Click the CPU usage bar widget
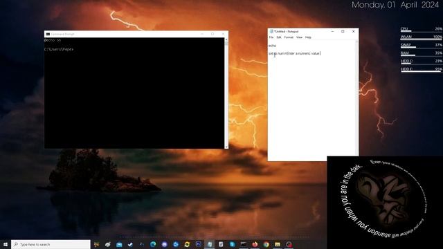The image size is (443, 249). (422, 29)
